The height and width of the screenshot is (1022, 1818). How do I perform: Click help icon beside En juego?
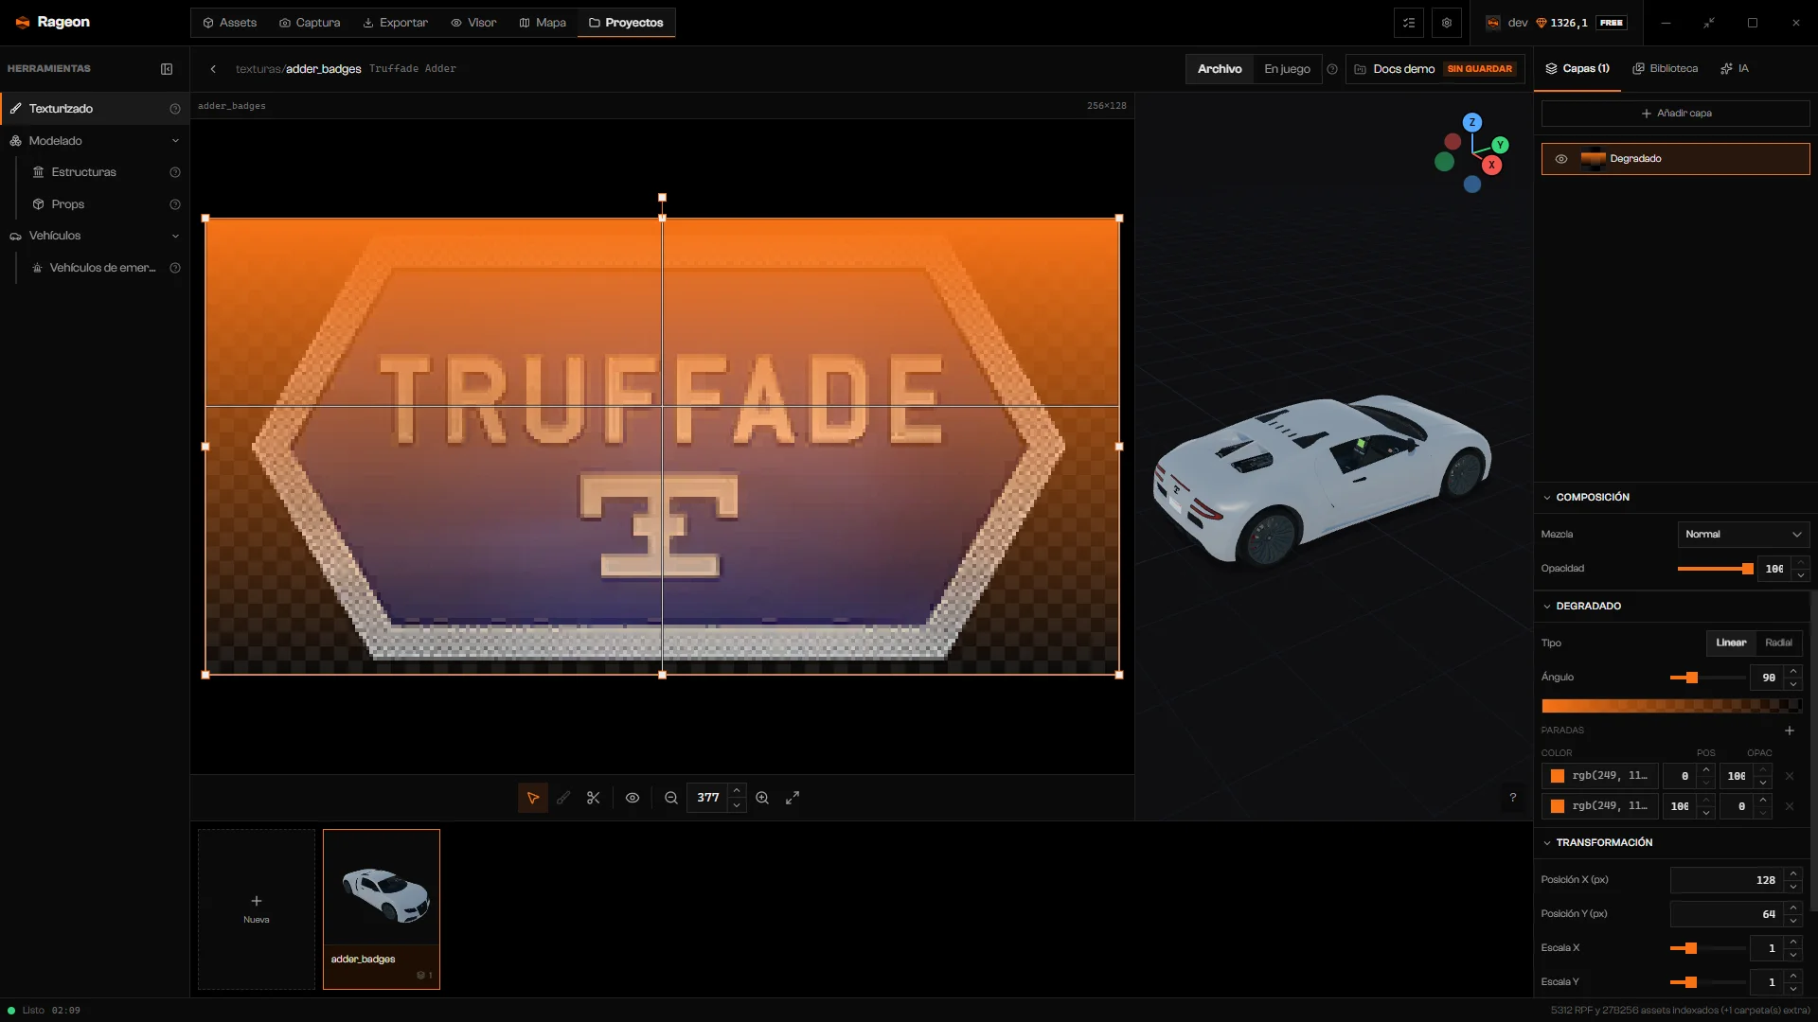1332,69
